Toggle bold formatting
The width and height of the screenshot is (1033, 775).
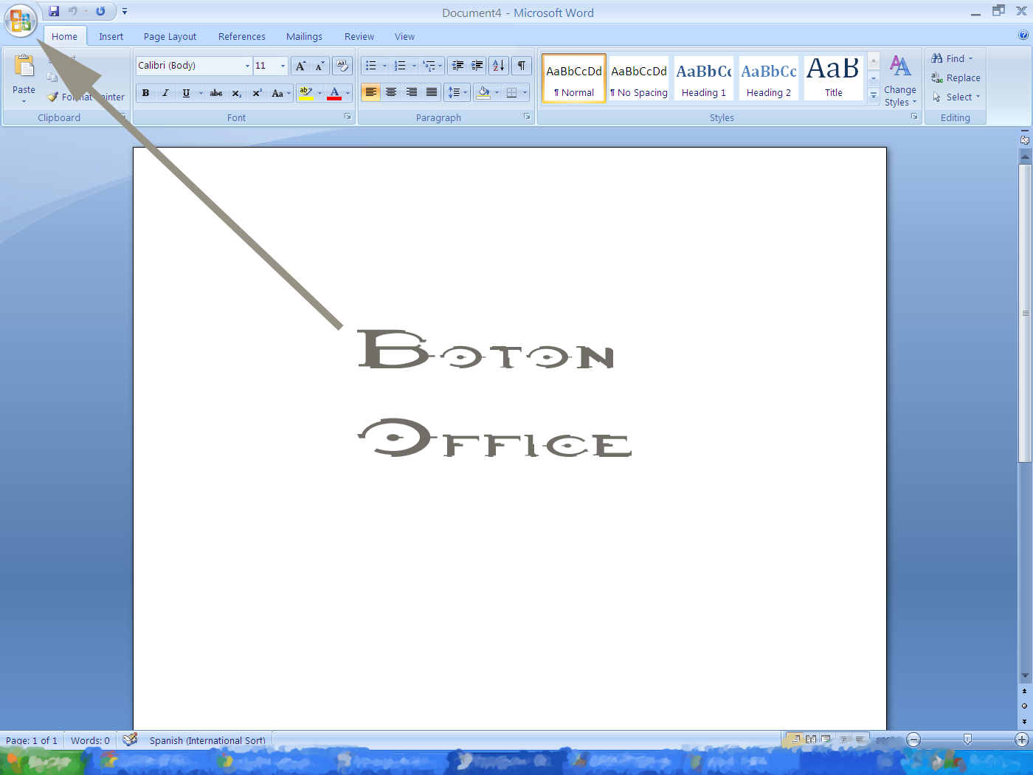click(x=146, y=92)
